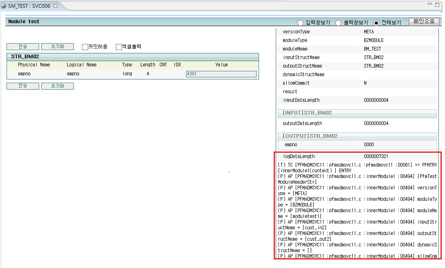Click the globe icon on the SM_TEST tab
Screen dimensions: 445x268
[x=4, y=6]
